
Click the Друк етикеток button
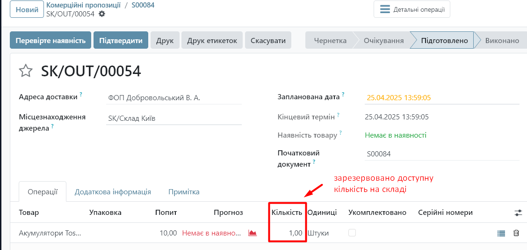point(212,40)
